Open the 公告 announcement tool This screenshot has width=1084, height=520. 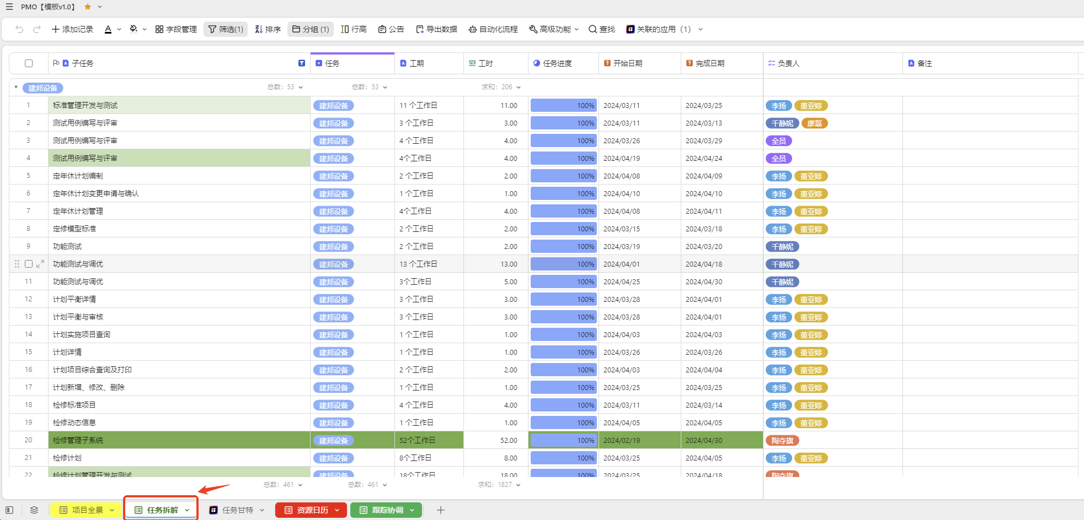391,29
